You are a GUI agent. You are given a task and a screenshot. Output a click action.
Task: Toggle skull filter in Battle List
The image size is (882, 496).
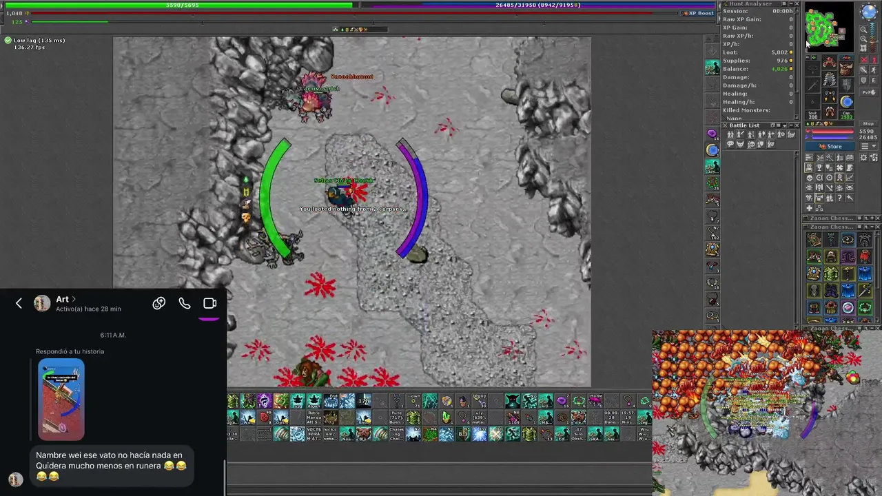pos(751,145)
